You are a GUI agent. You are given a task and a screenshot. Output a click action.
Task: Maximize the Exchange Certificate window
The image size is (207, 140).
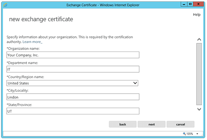click(x=190, y=4)
